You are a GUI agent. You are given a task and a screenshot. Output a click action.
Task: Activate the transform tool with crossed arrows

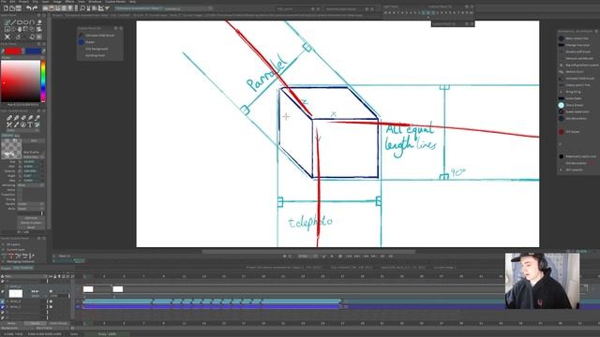7,37
